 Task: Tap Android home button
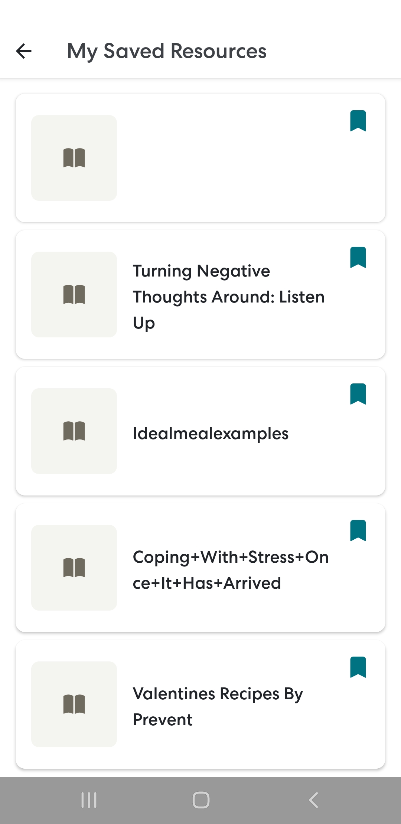[x=201, y=800]
